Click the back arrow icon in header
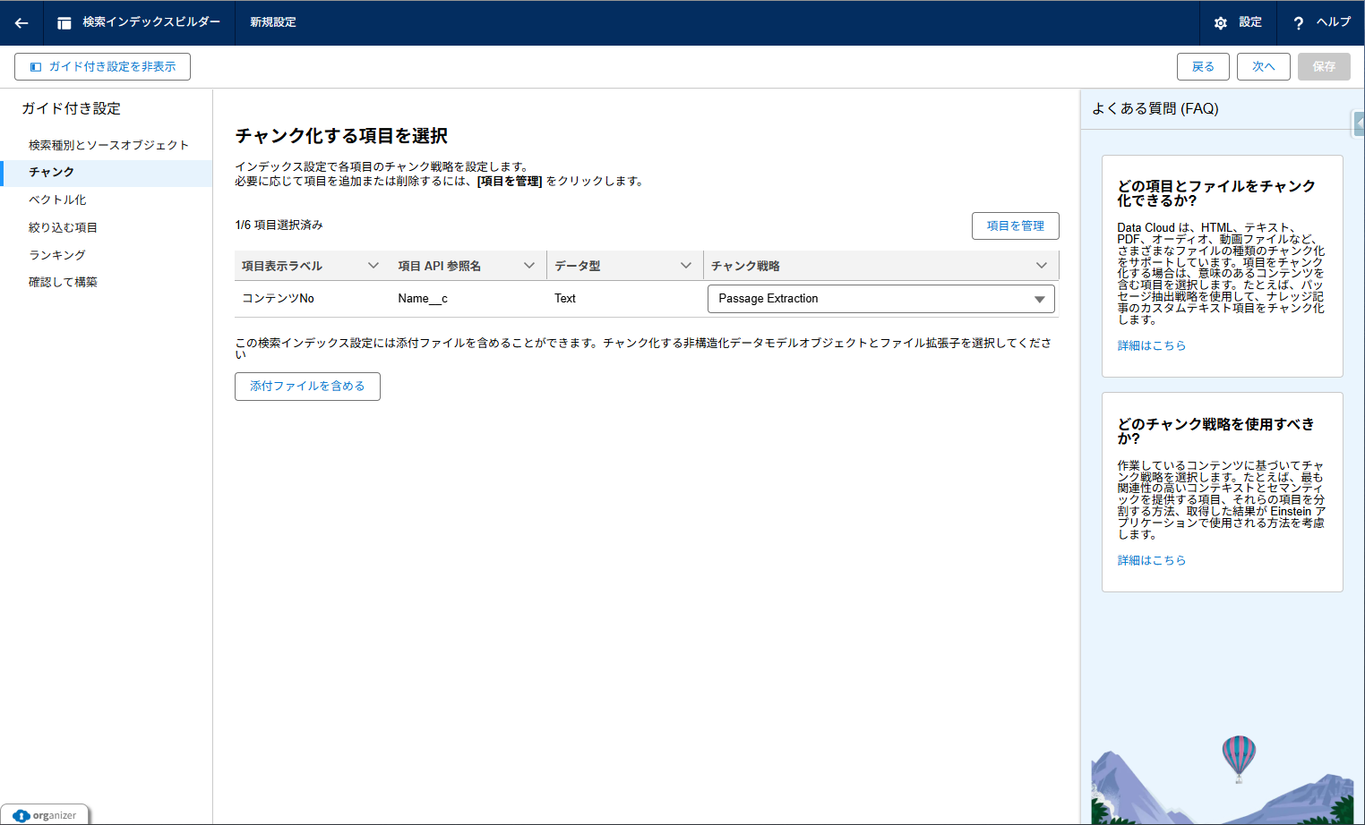Screen dimensions: 1365x825 tap(21, 23)
